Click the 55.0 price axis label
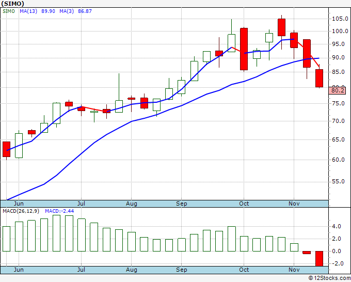Viewport: 351px width, 282px height. (338, 181)
